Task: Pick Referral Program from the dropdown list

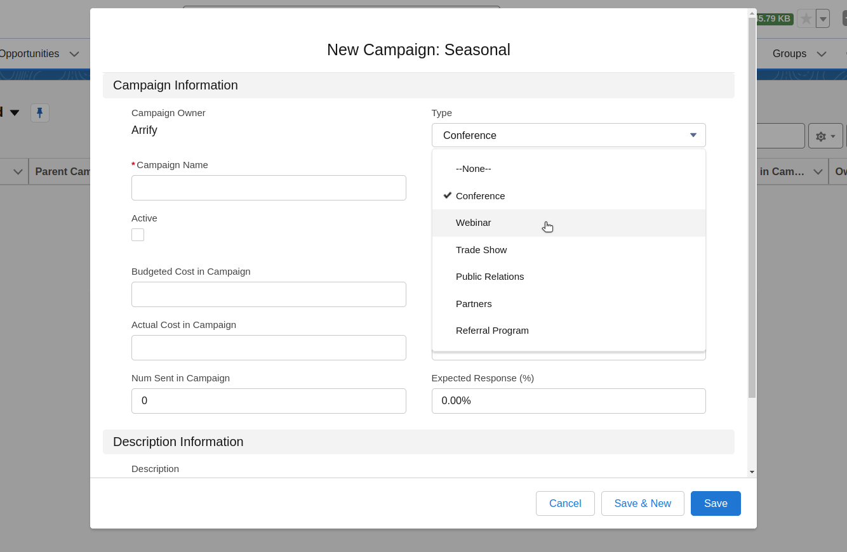Action: [568, 331]
